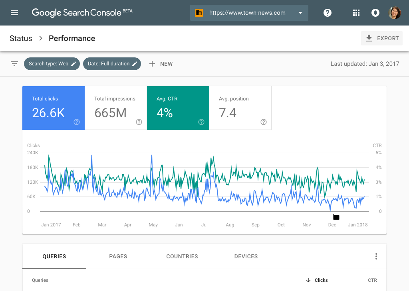Open the Status breadcrumb link
The height and width of the screenshot is (291, 409).
(21, 38)
